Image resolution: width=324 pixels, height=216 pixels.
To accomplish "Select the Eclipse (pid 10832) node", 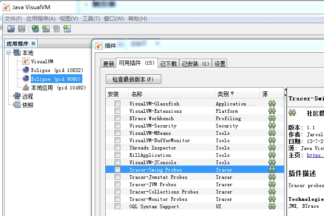I will 57,70.
